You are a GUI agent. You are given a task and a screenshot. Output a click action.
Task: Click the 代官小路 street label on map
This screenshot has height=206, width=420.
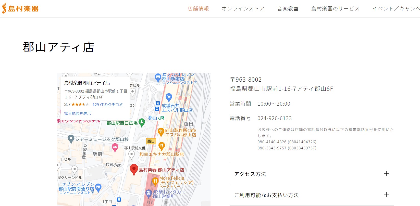click(x=113, y=165)
